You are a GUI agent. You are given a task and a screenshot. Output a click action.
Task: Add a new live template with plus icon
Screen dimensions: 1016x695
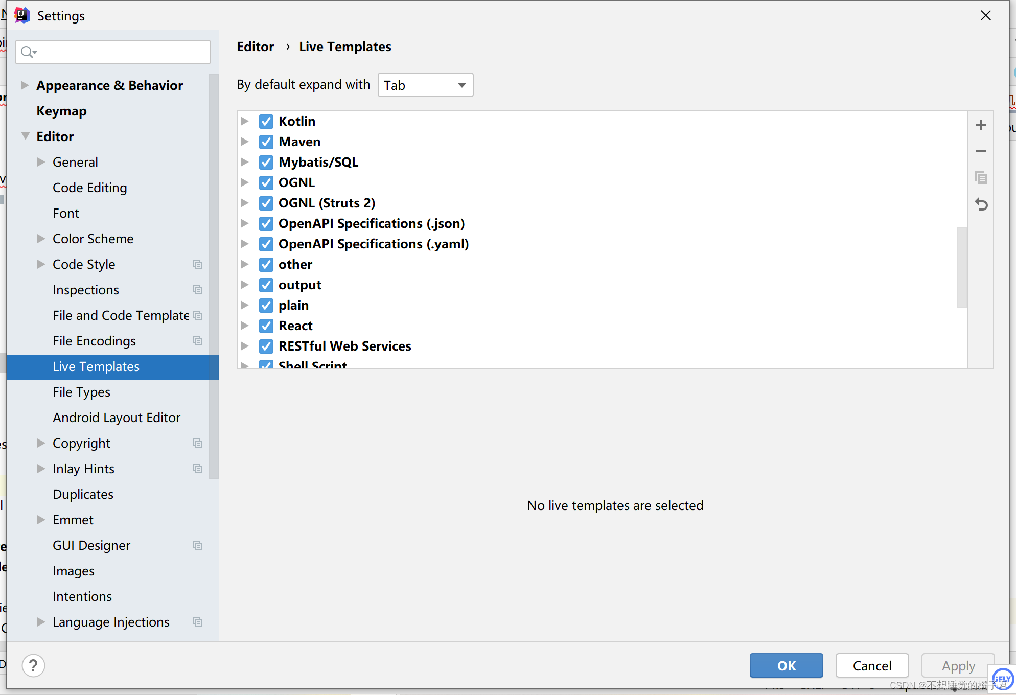click(x=980, y=125)
